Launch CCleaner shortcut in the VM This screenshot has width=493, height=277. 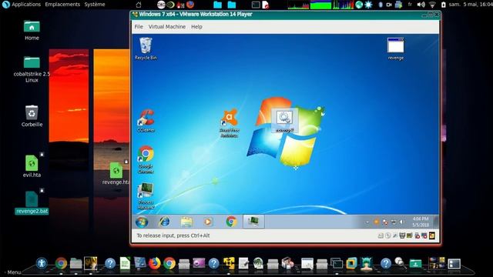tap(146, 120)
